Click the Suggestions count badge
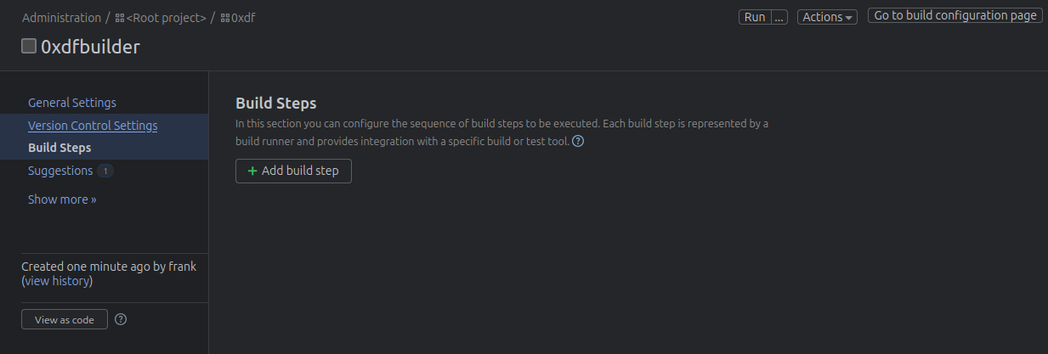Viewport: 1048px width, 354px height. (x=105, y=171)
